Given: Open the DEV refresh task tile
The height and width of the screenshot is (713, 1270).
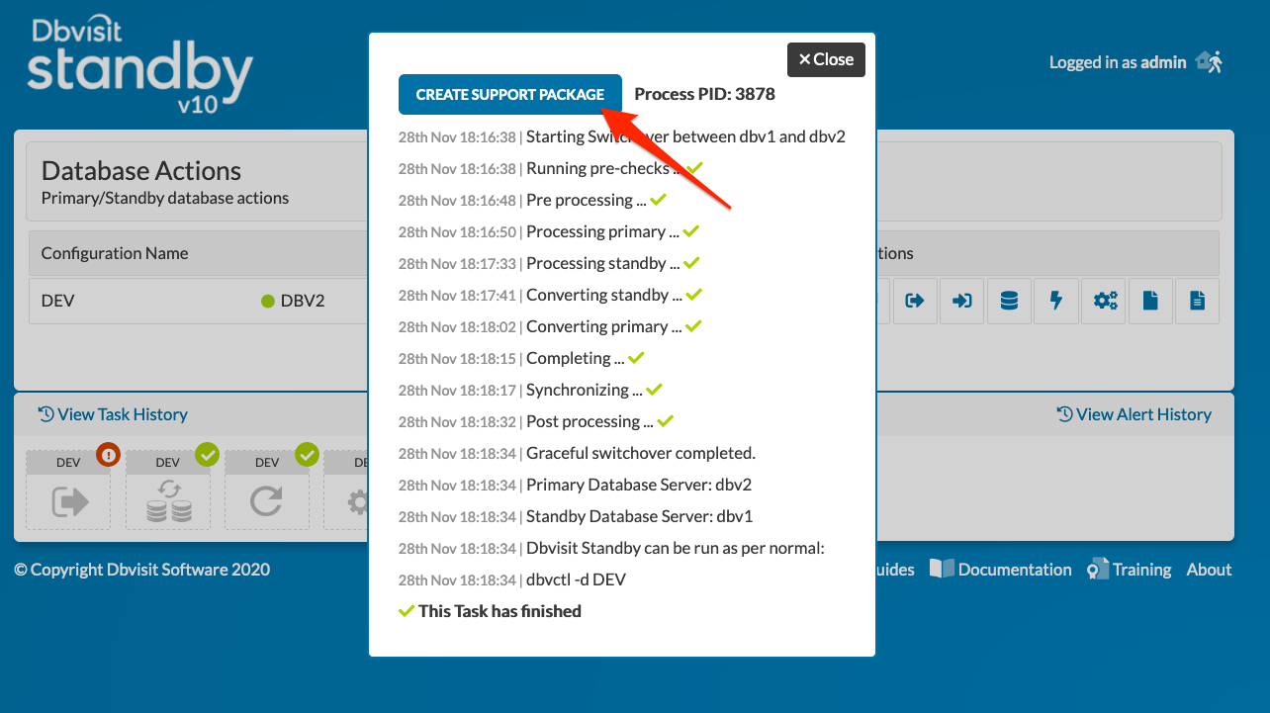Looking at the screenshot, I should pos(267,490).
